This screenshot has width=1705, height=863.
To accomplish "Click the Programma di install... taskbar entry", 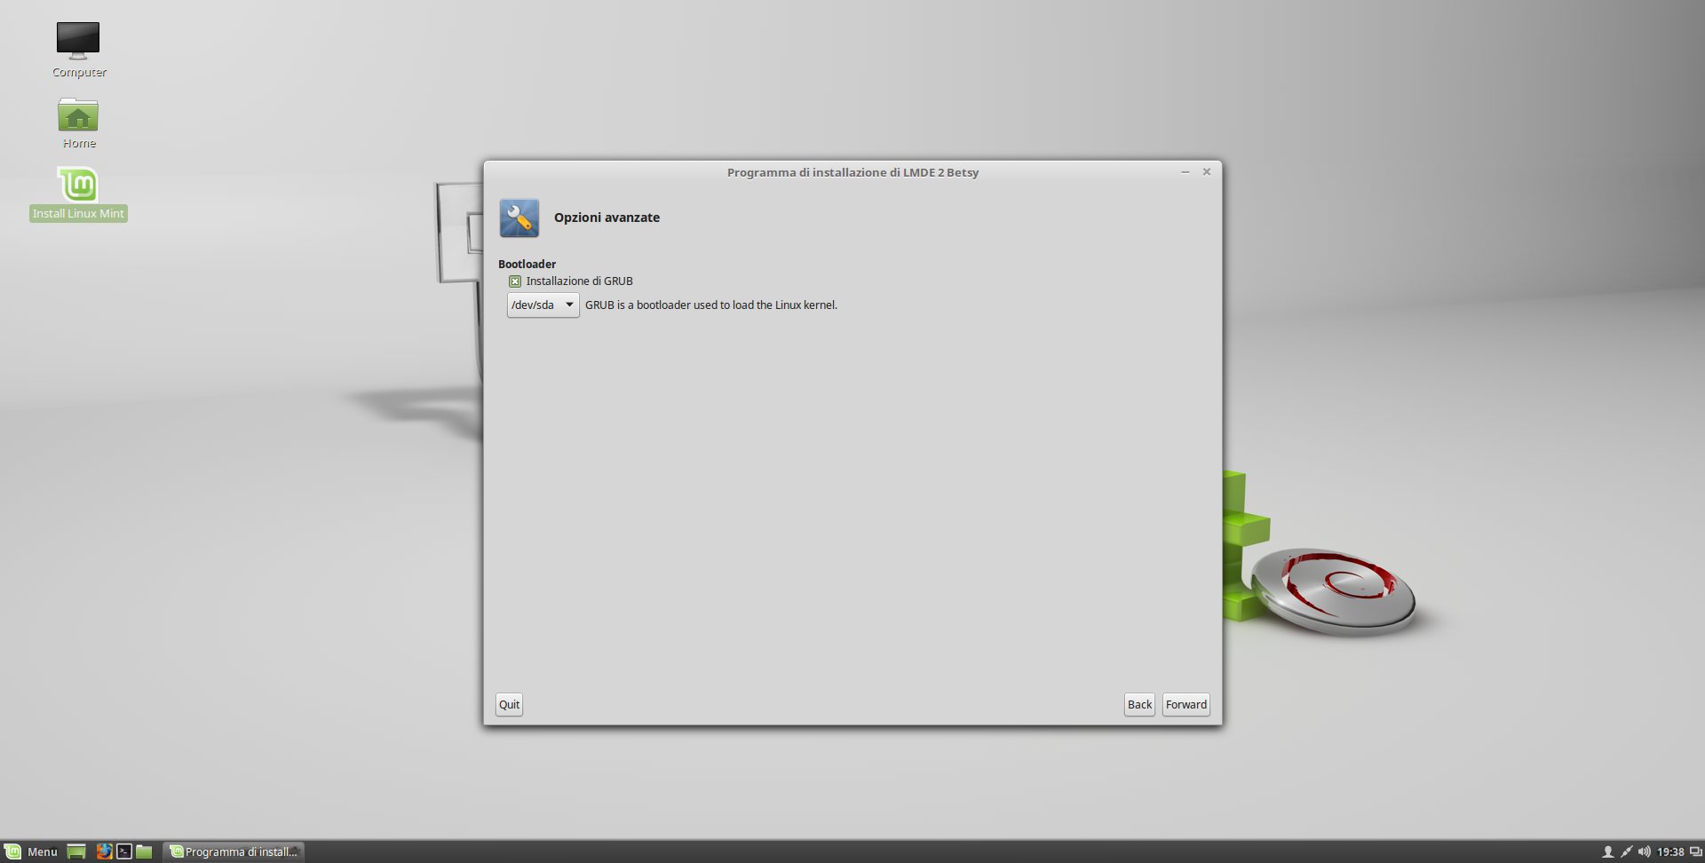I will point(234,851).
